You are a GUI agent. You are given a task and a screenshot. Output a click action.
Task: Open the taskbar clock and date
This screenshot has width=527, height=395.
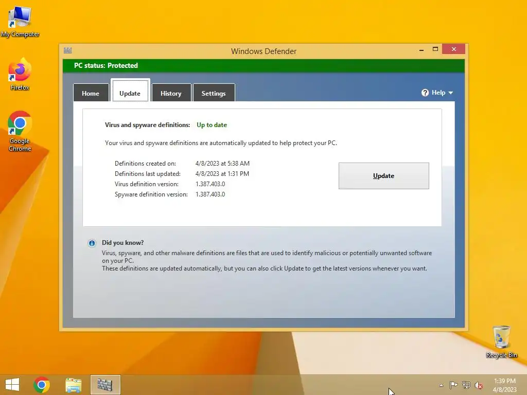click(x=504, y=385)
